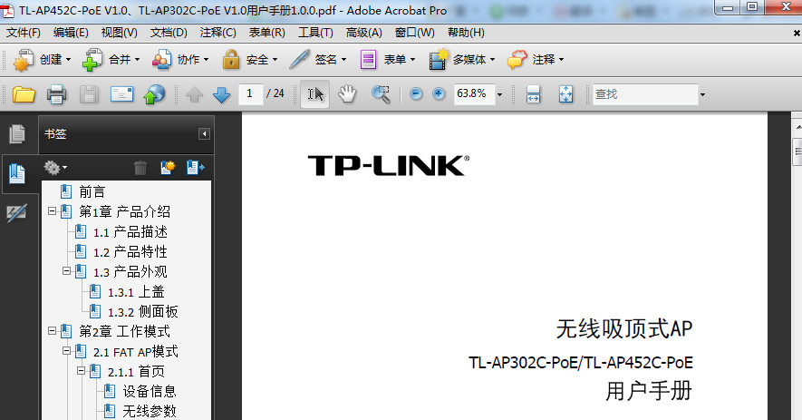Click the globe upload icon

coord(154,94)
